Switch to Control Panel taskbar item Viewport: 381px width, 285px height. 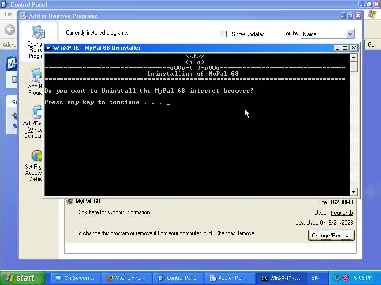pyautogui.click(x=178, y=278)
